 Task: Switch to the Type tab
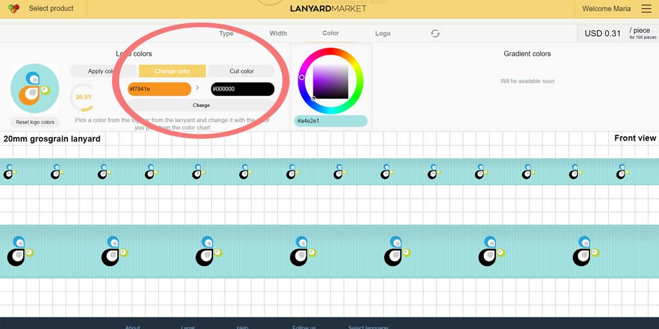tap(226, 33)
